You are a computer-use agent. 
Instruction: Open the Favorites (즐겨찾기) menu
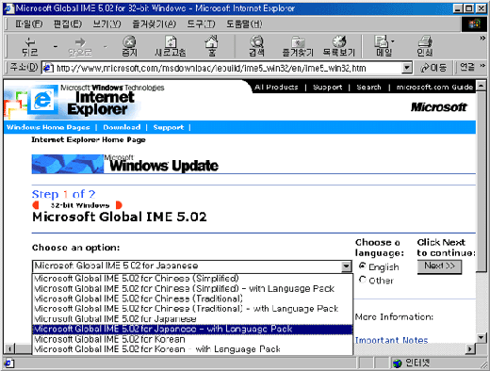(x=155, y=24)
